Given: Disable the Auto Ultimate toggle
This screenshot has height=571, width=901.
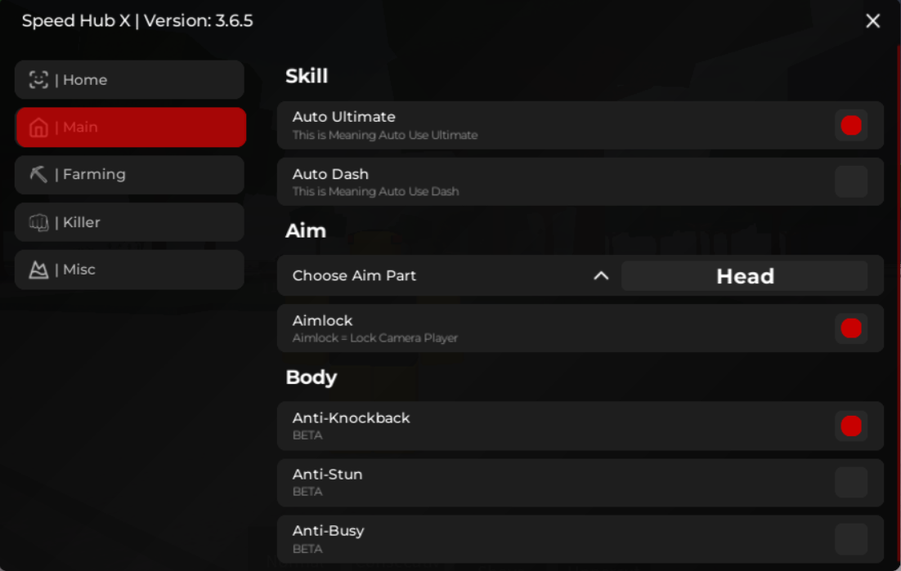Looking at the screenshot, I should pos(850,126).
